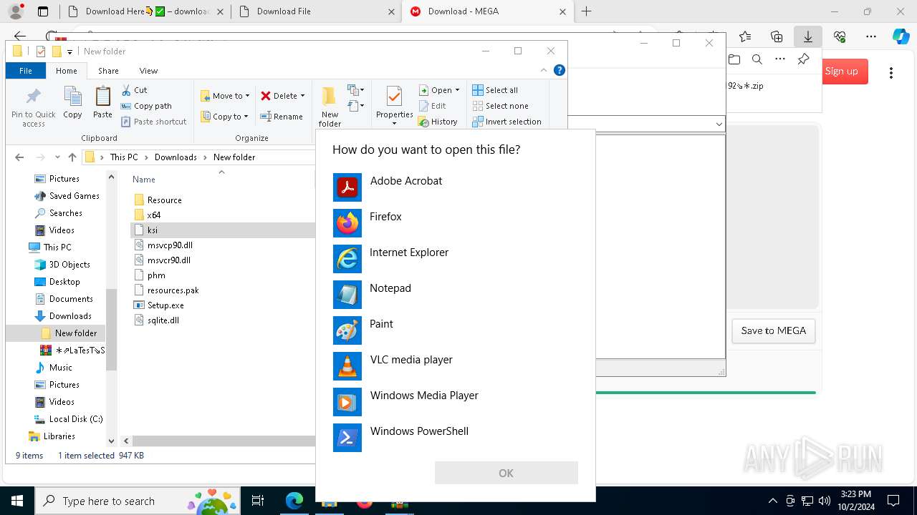The image size is (917, 515).
Task: Switch to the Home ribbon tab
Action: click(x=67, y=71)
